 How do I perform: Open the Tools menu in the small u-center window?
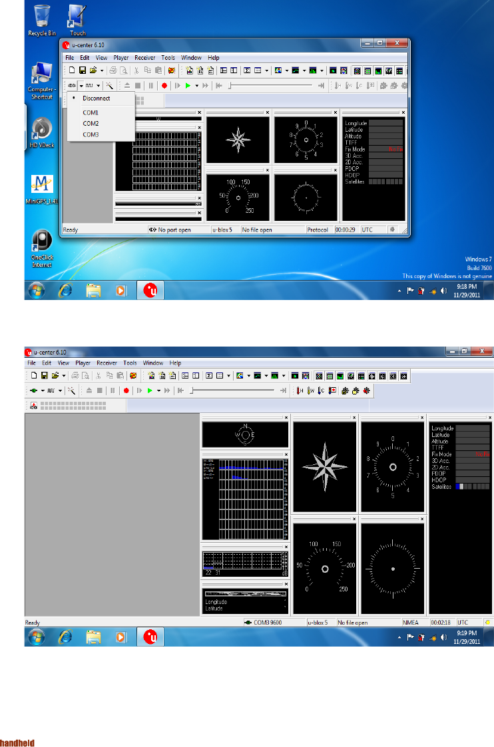(168, 58)
